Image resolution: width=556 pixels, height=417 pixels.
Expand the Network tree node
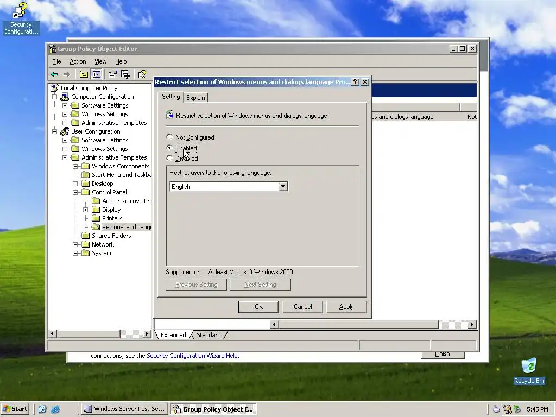[75, 244]
